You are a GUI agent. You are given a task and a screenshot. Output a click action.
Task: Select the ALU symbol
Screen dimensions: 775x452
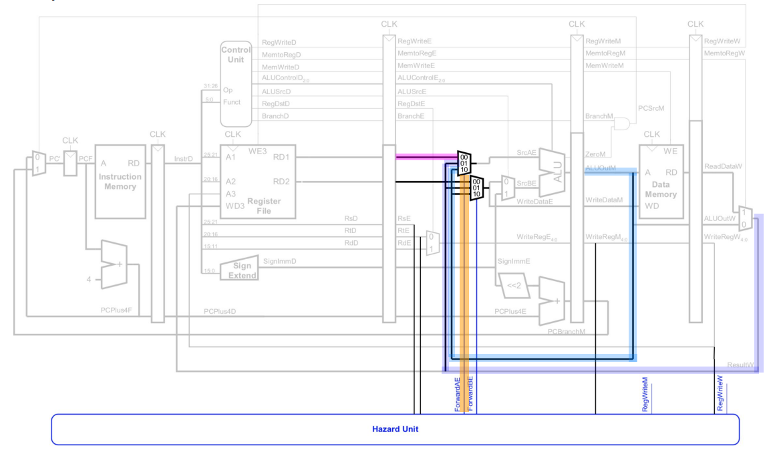tap(553, 168)
